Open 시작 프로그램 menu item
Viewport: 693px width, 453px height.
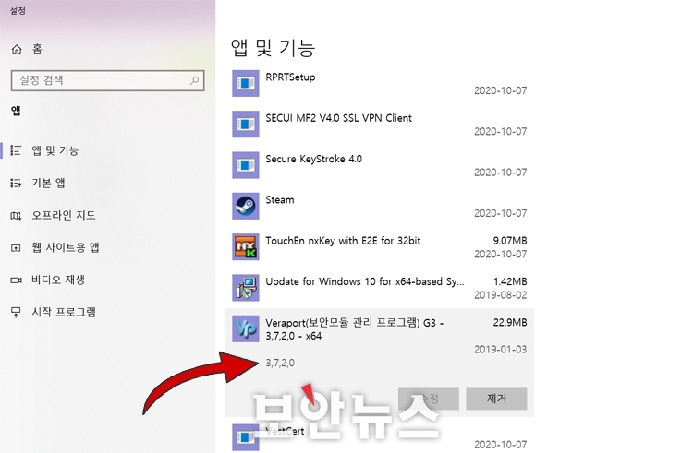click(x=63, y=312)
